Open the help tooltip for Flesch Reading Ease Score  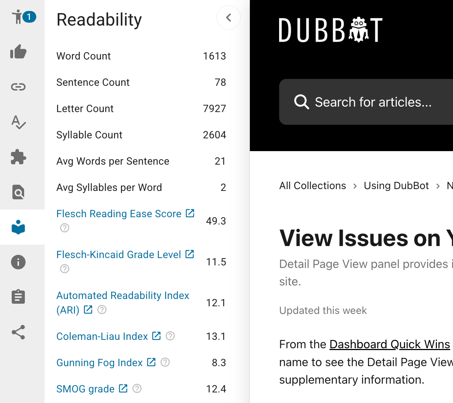pyautogui.click(x=64, y=228)
